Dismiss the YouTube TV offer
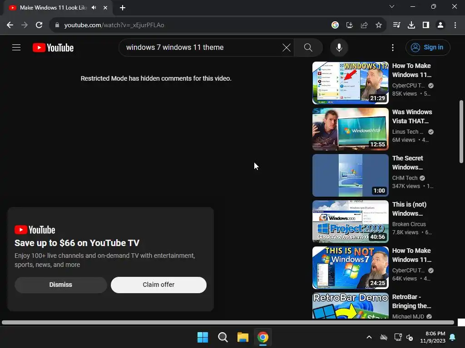 (61, 285)
